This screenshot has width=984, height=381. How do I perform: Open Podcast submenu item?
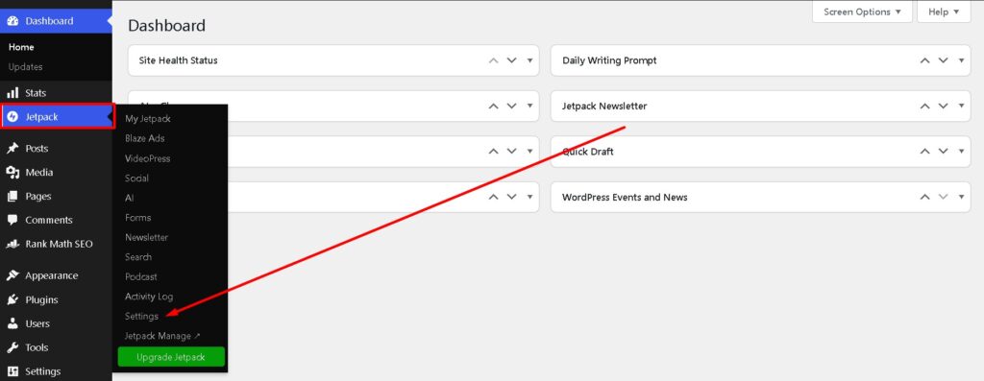[141, 276]
